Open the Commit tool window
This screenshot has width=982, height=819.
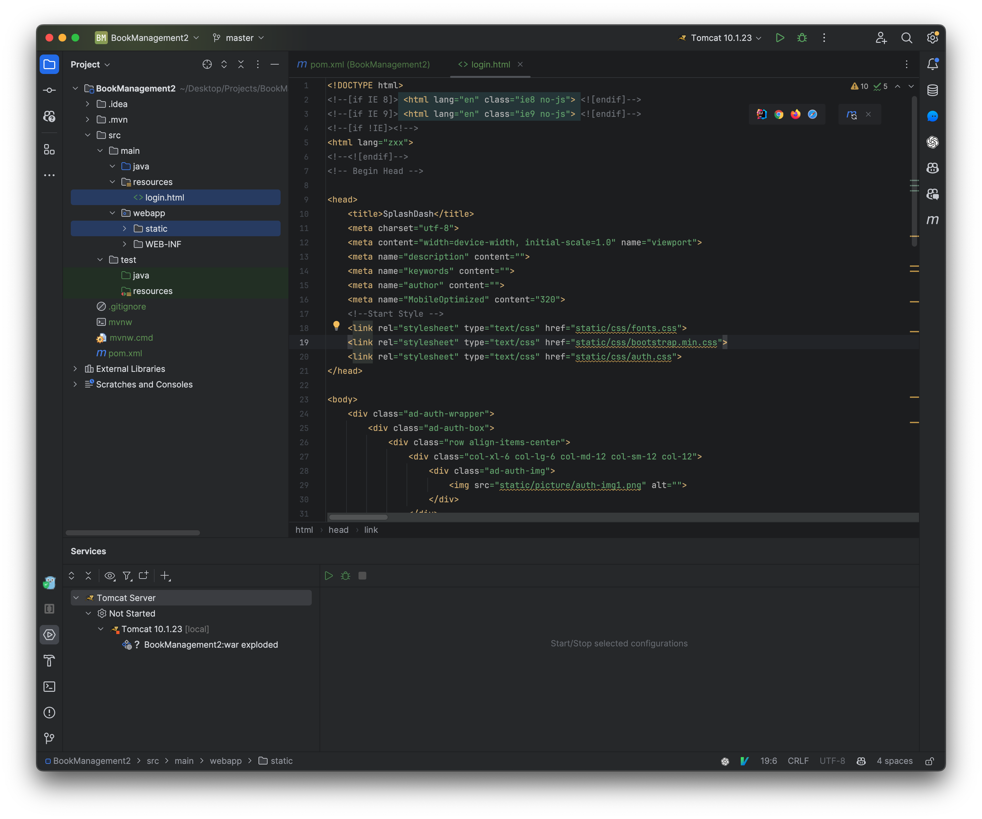[50, 90]
